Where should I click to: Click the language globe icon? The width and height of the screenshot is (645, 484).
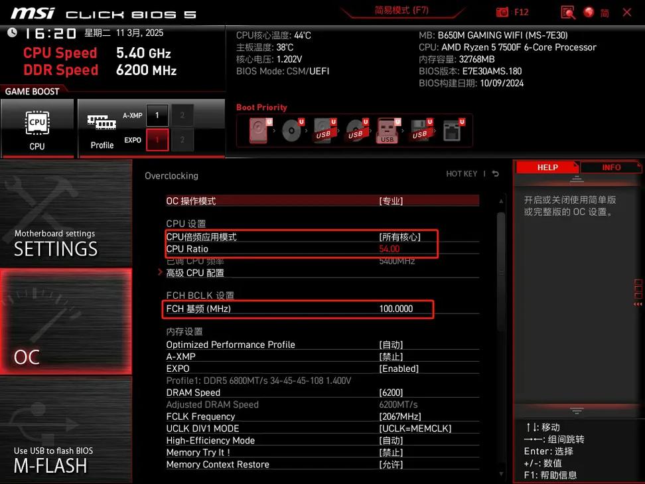tap(589, 11)
